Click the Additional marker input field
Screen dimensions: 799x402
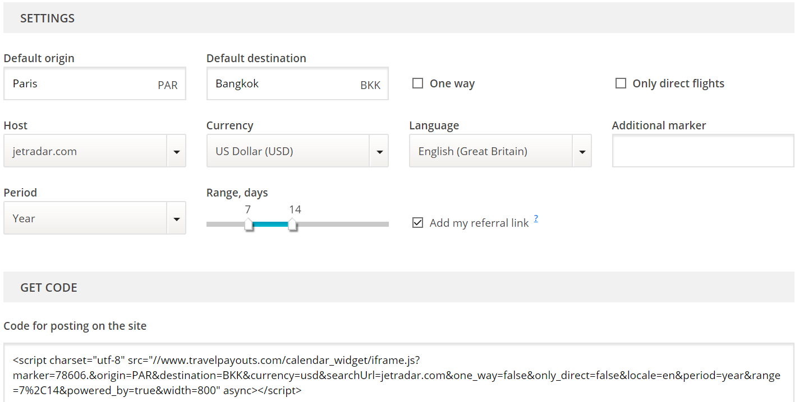pos(703,151)
